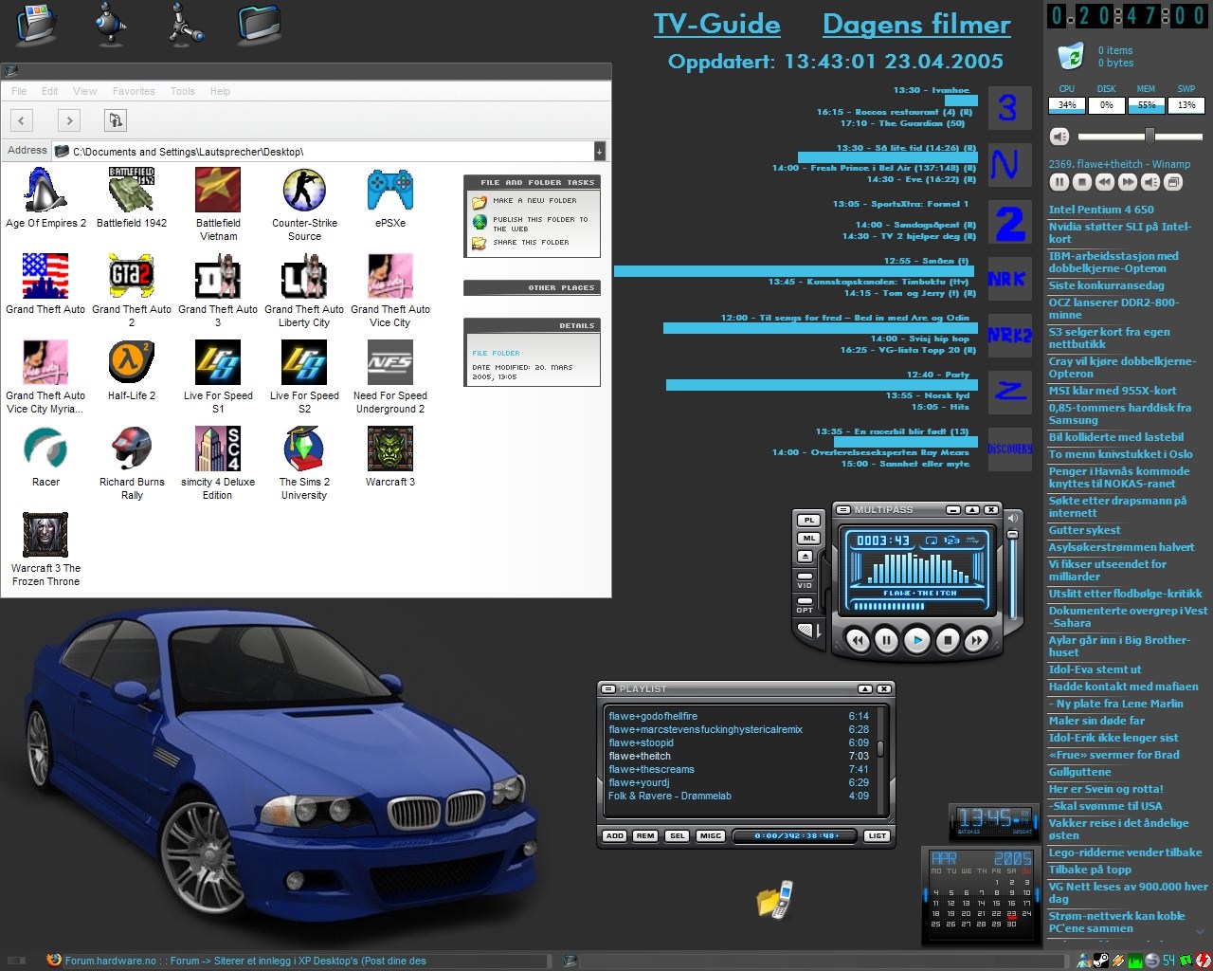
Task: Click the Steam tray icon
Action: click(1101, 960)
